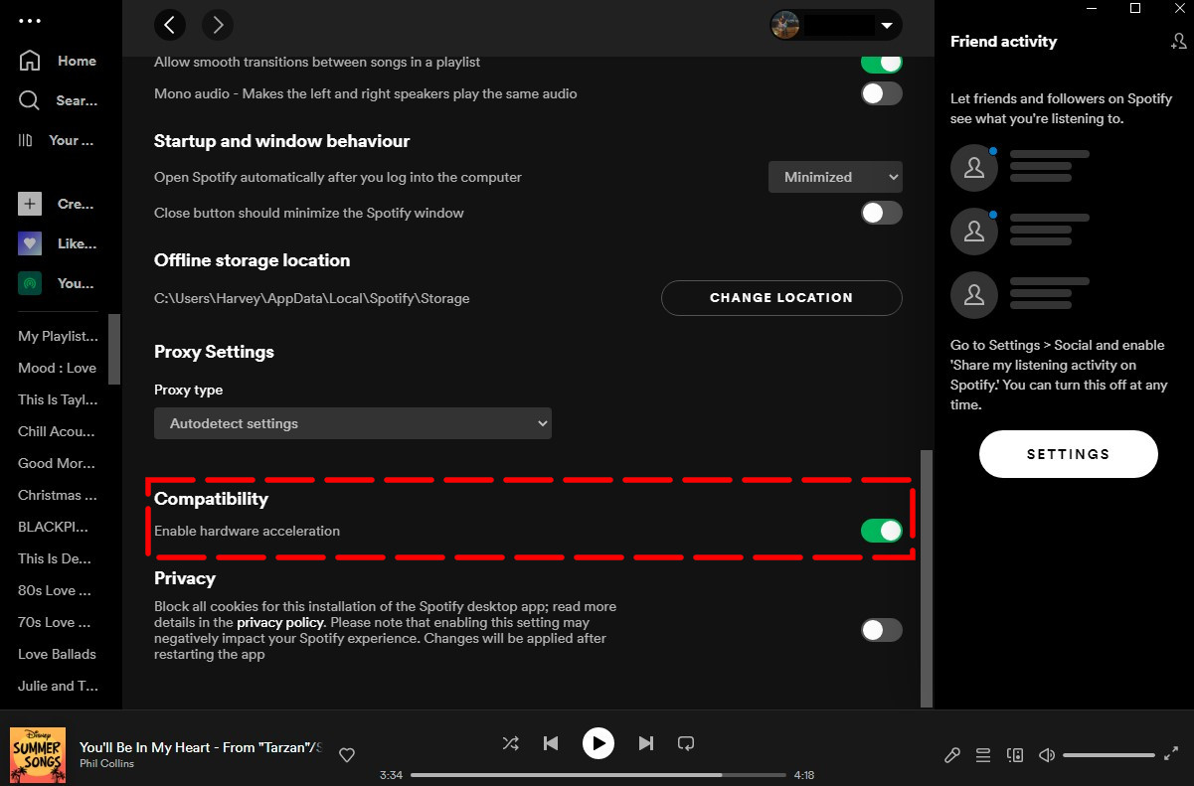Turn on 'Close button should minimize the Spotify window'
The height and width of the screenshot is (786, 1194).
(882, 213)
